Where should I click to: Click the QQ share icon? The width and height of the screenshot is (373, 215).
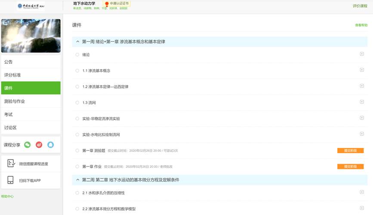tap(51, 145)
